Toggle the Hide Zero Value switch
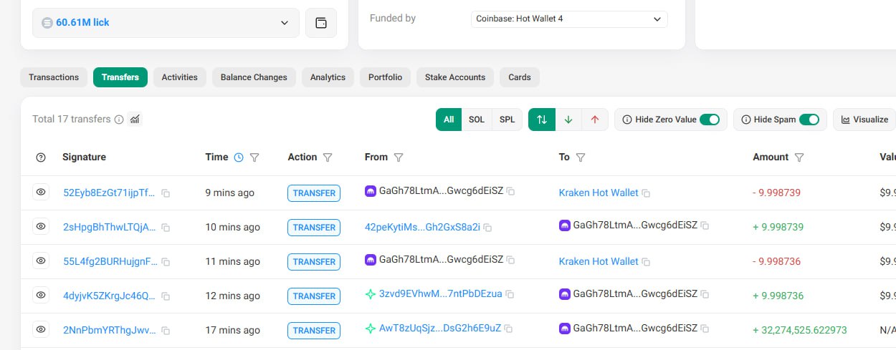This screenshot has width=896, height=350. [x=709, y=120]
